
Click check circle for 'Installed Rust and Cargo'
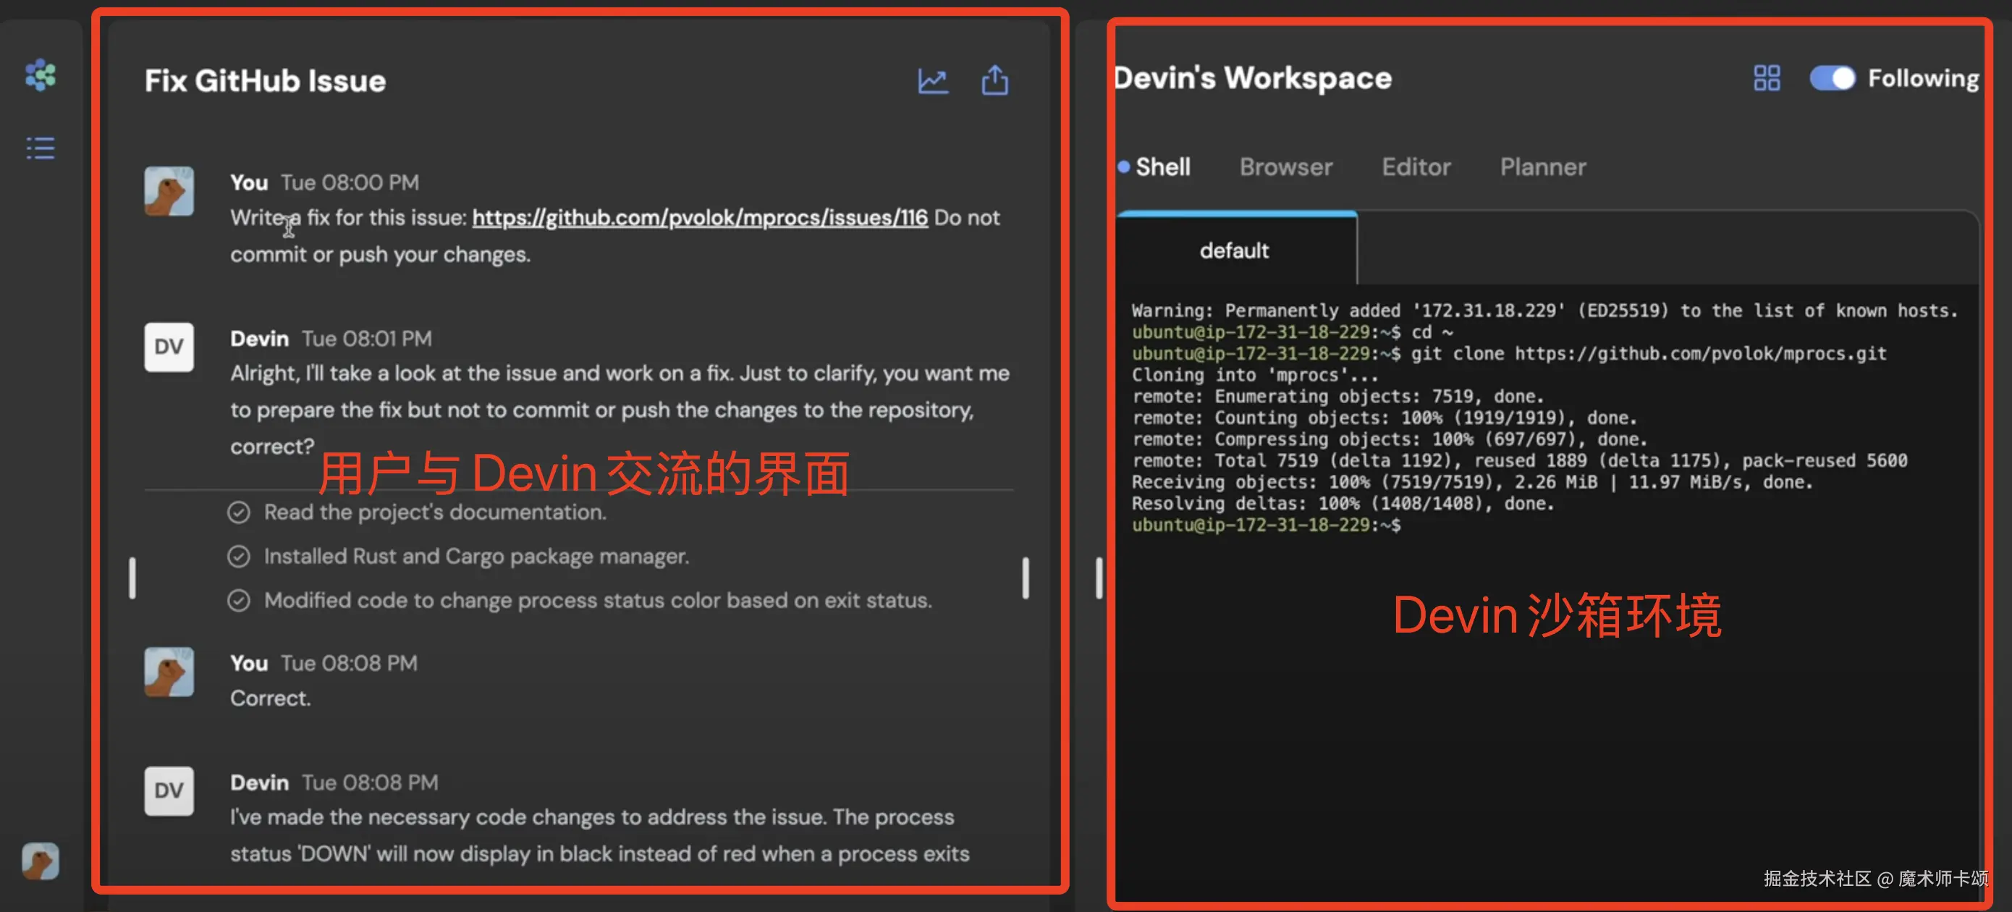pyautogui.click(x=238, y=556)
